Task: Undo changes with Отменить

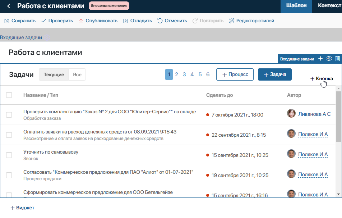Action: [172, 21]
